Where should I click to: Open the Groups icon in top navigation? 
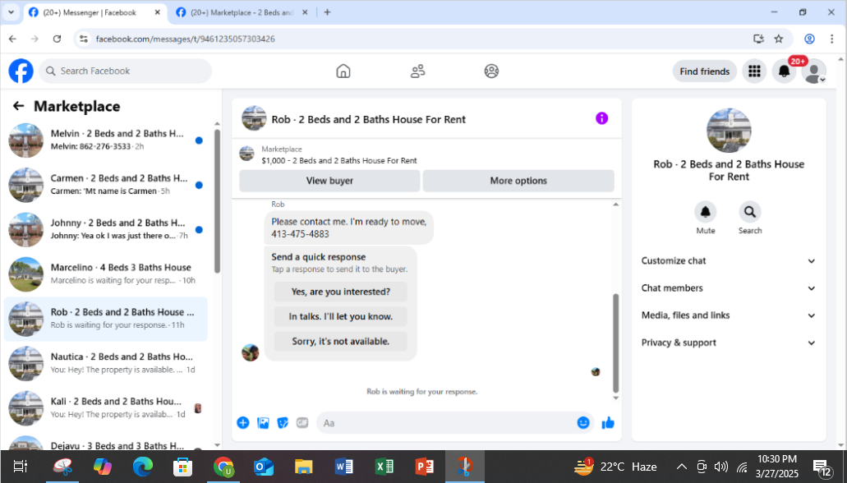click(x=491, y=71)
